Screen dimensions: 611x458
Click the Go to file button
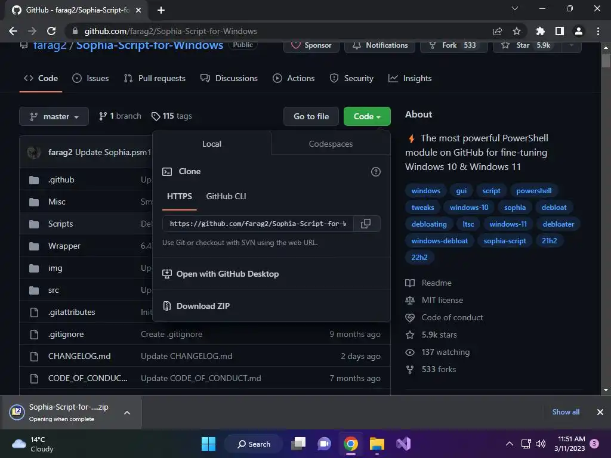pyautogui.click(x=311, y=116)
